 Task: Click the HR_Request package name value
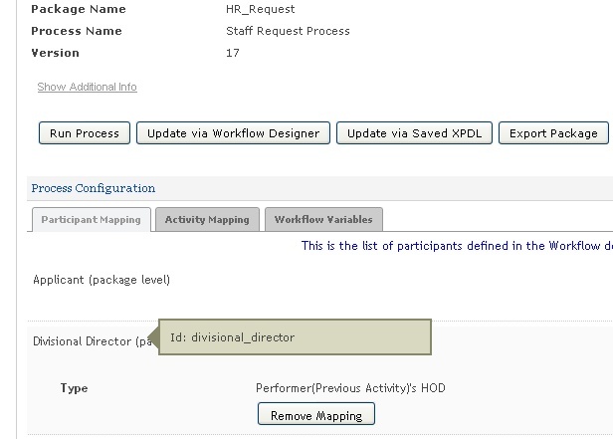click(255, 9)
